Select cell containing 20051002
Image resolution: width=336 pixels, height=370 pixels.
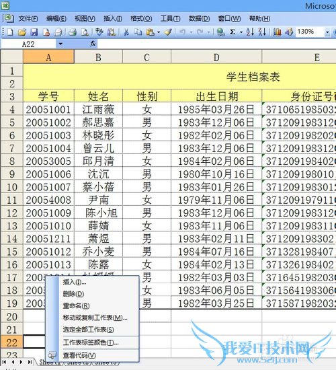[x=48, y=122]
